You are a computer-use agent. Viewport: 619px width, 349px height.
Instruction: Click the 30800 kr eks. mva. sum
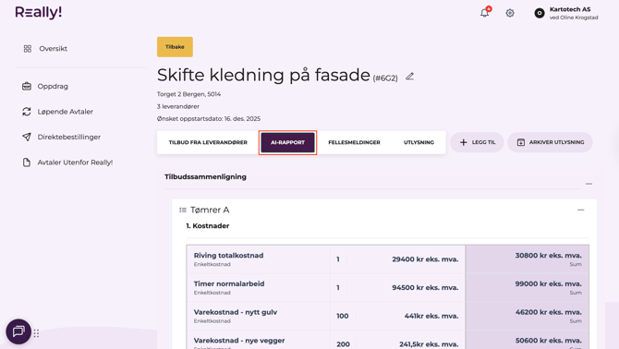[549, 256]
